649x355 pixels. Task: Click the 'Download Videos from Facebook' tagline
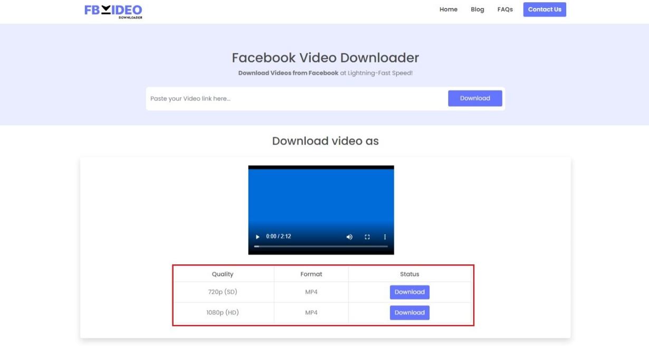point(288,73)
